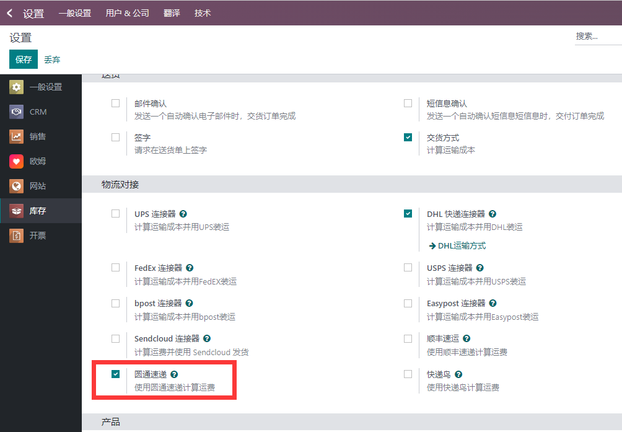Select the 销售 label in sidebar
The height and width of the screenshot is (432, 622).
38,136
